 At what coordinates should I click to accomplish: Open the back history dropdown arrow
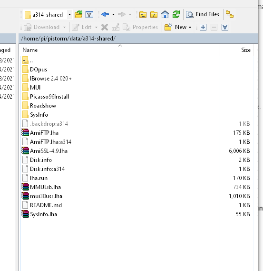point(113,14)
